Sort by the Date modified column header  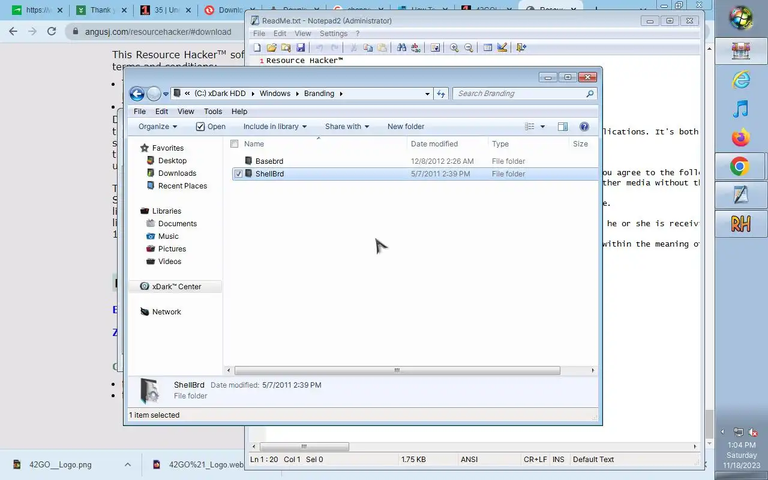click(447, 144)
